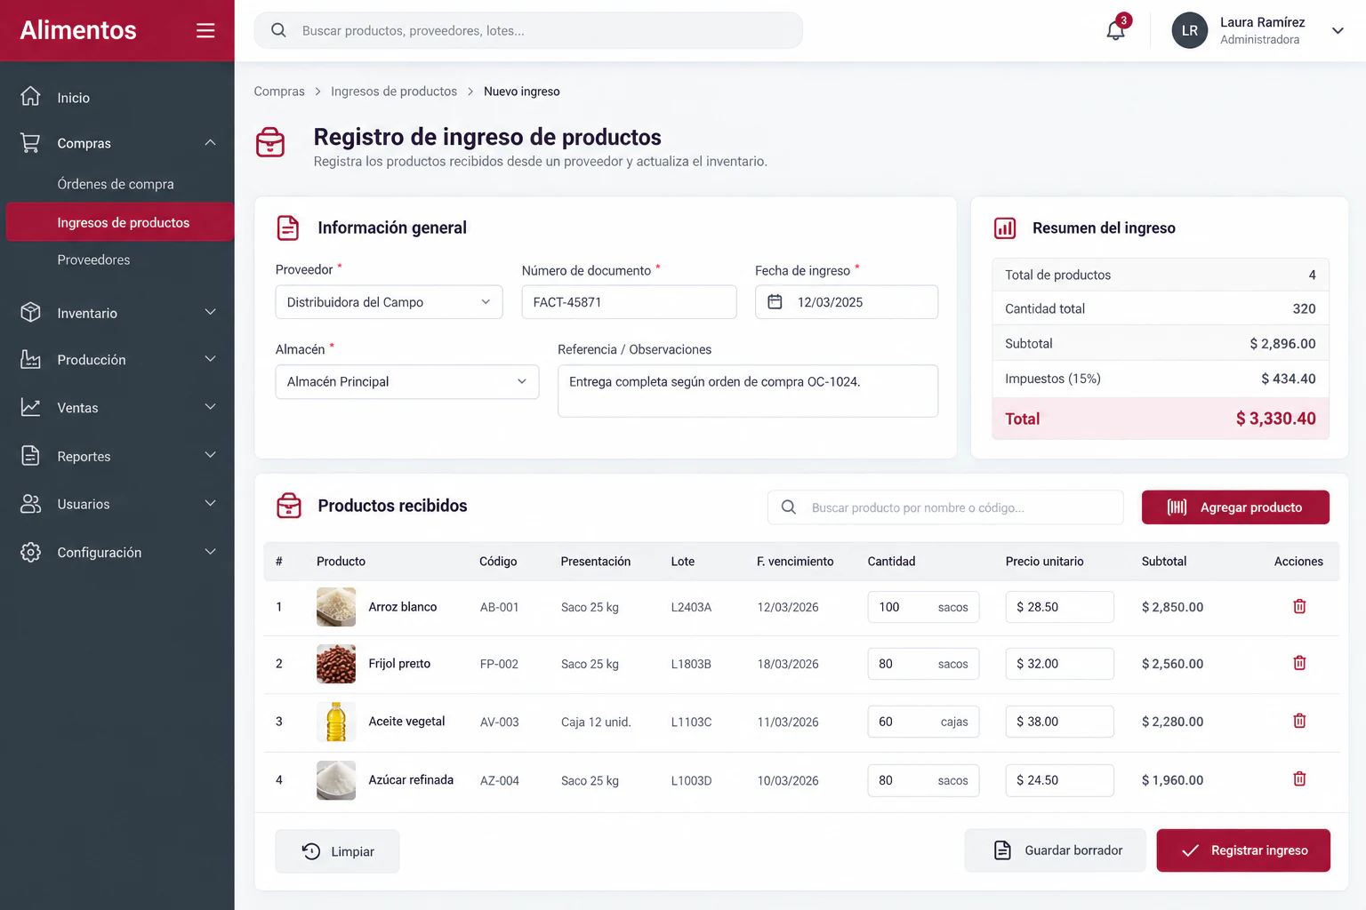The height and width of the screenshot is (910, 1366).
Task: Click code AB-001 in table
Action: click(x=499, y=607)
